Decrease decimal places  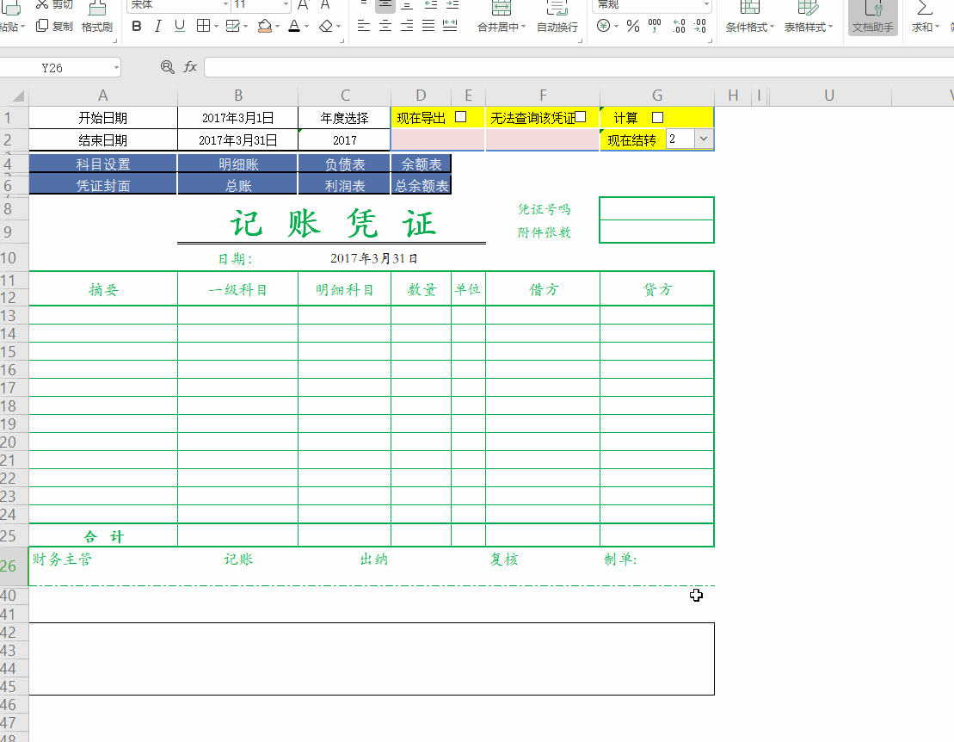[x=700, y=26]
